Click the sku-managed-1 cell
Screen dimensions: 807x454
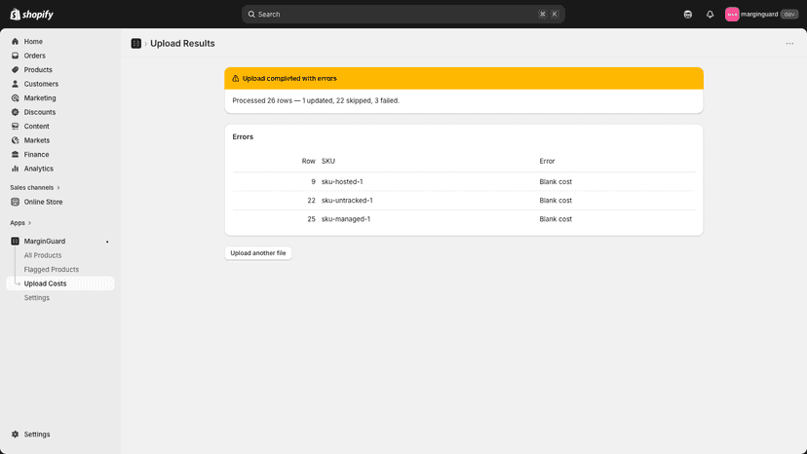346,219
